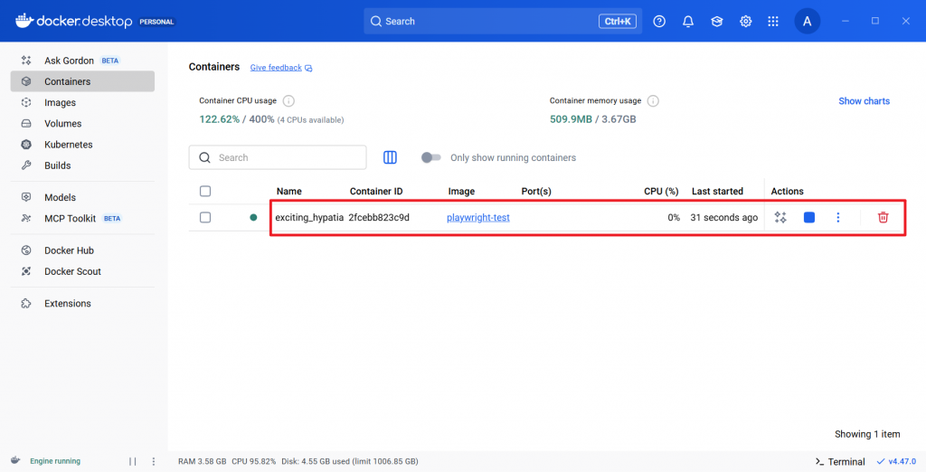Sort by the Image column header
This screenshot has width=926, height=472.
click(x=461, y=192)
